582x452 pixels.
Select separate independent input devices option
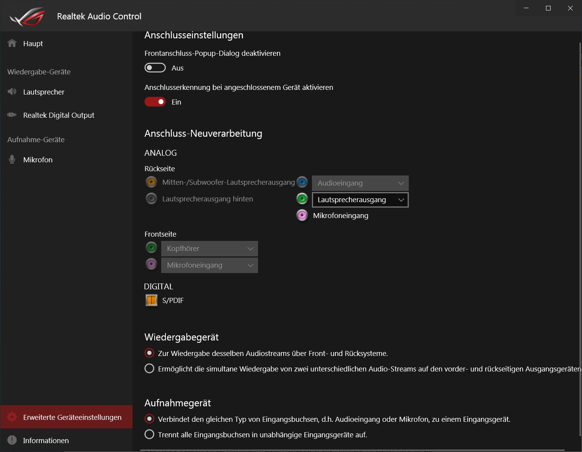click(x=149, y=435)
